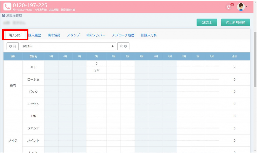Viewport: 257px width, 153px height.
Task: Select the 購入分析 tab
Action: coord(15,35)
